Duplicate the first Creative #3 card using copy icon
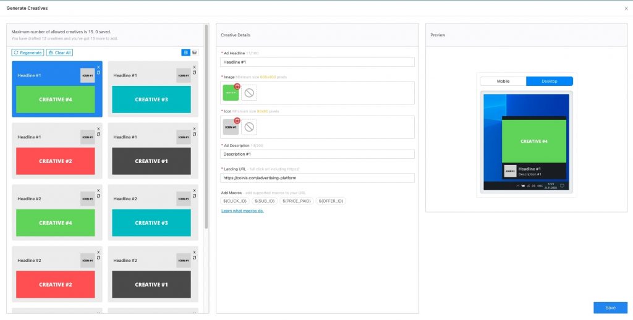The height and width of the screenshot is (320, 633). point(194,73)
